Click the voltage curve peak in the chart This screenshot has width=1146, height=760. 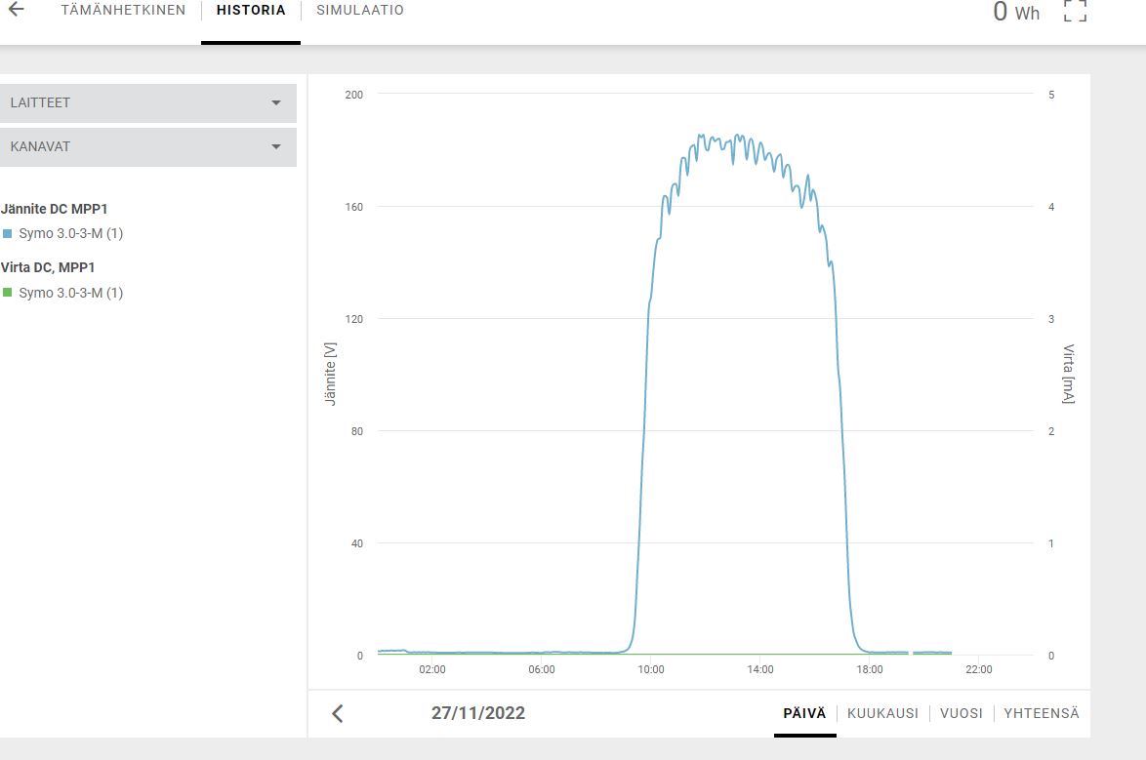point(737,136)
